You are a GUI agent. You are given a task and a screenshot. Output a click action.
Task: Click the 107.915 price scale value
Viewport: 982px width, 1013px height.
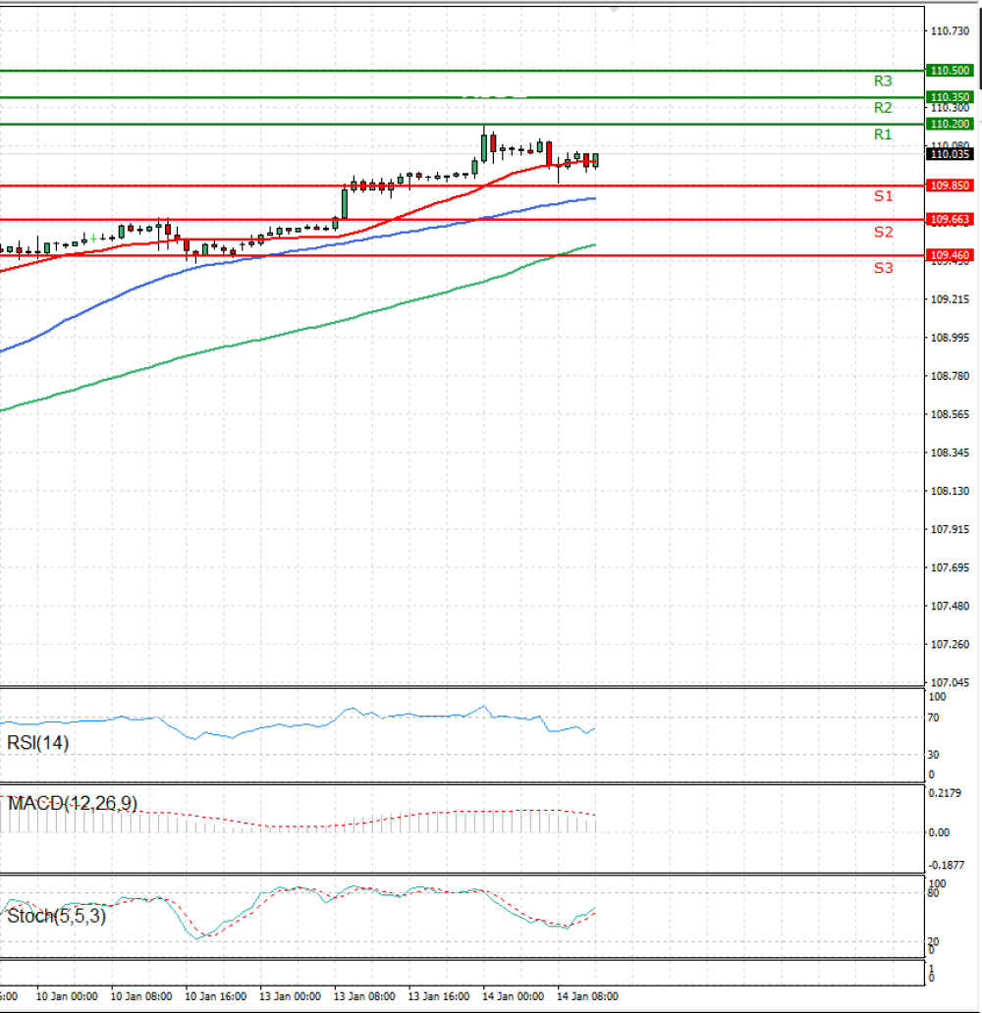pyautogui.click(x=950, y=529)
